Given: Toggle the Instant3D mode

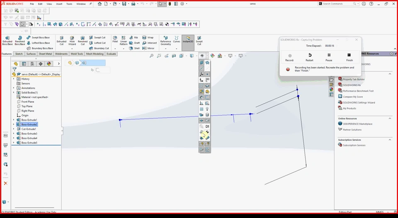Looking at the screenshot, I should 188,43.
